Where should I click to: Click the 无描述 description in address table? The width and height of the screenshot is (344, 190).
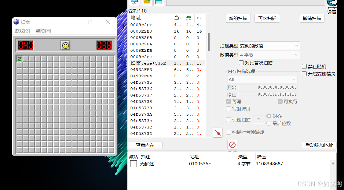(x=147, y=164)
